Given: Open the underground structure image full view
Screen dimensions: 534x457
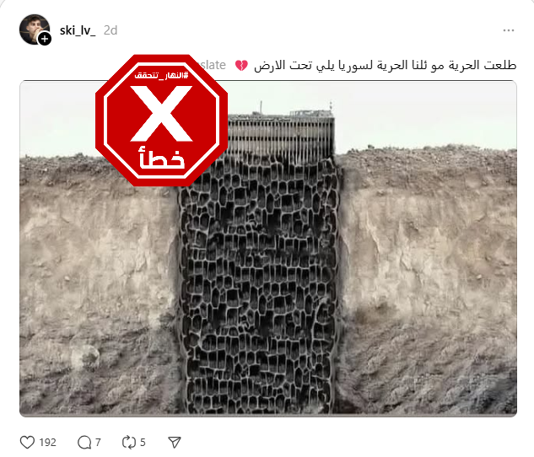Looking at the screenshot, I should (x=268, y=249).
